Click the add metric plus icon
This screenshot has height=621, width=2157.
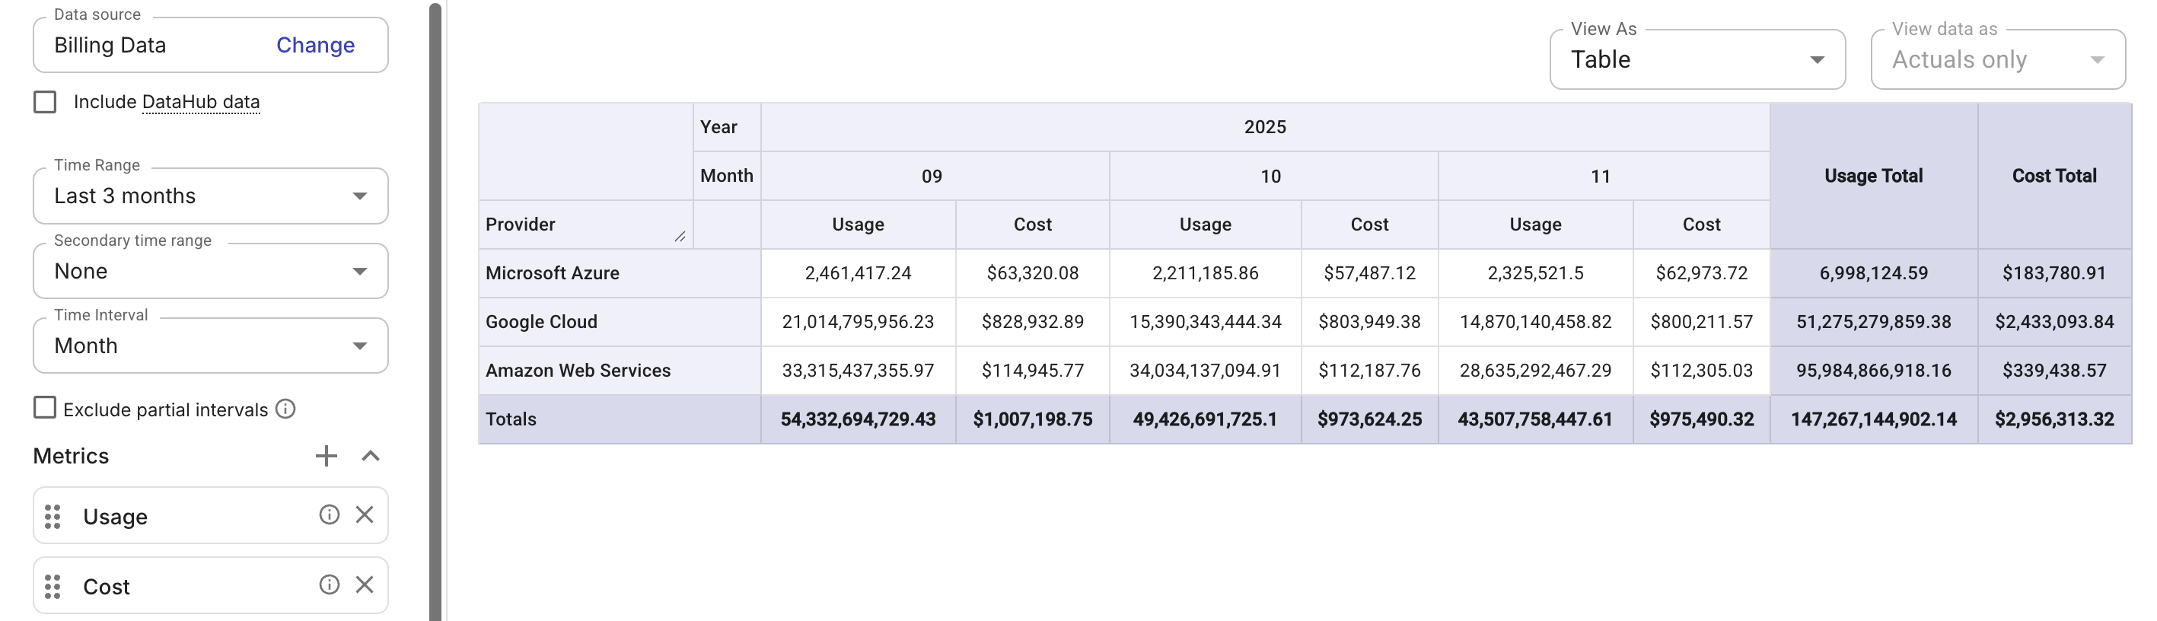[326, 456]
